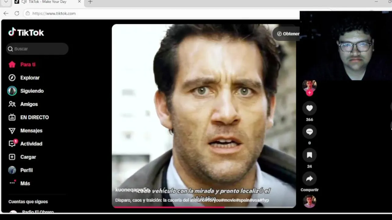
Task: Open Radio El Obrero followed account
Action: [x=37, y=212]
